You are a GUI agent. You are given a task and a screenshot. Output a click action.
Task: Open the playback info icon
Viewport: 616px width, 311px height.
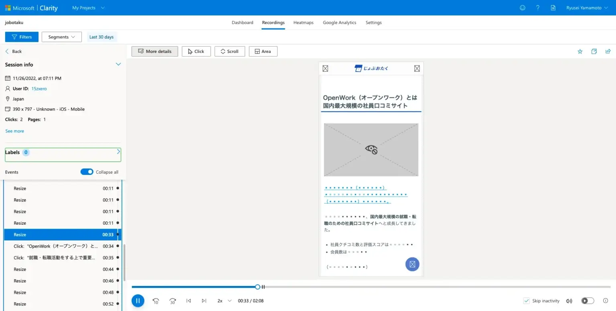click(x=606, y=301)
